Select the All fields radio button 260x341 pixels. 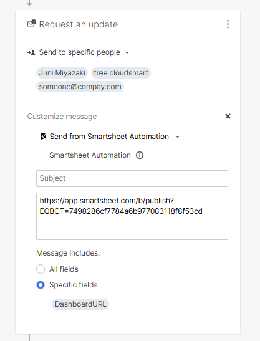(41, 269)
